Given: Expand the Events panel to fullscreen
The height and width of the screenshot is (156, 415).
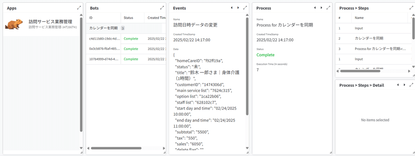Looking at the screenshot, I should pyautogui.click(x=245, y=8).
